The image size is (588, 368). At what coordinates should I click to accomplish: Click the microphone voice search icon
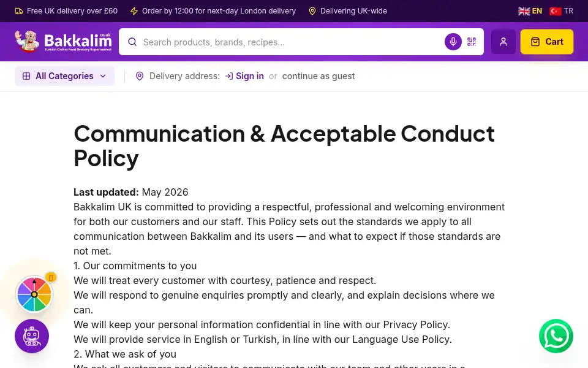click(453, 42)
